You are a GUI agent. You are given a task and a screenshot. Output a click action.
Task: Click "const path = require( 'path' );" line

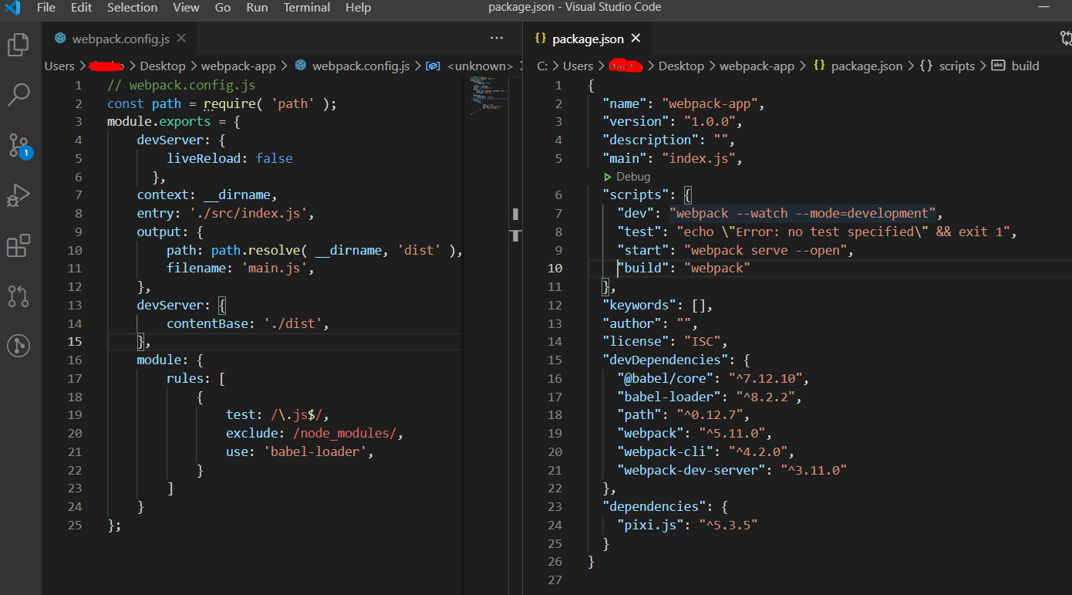coord(222,103)
